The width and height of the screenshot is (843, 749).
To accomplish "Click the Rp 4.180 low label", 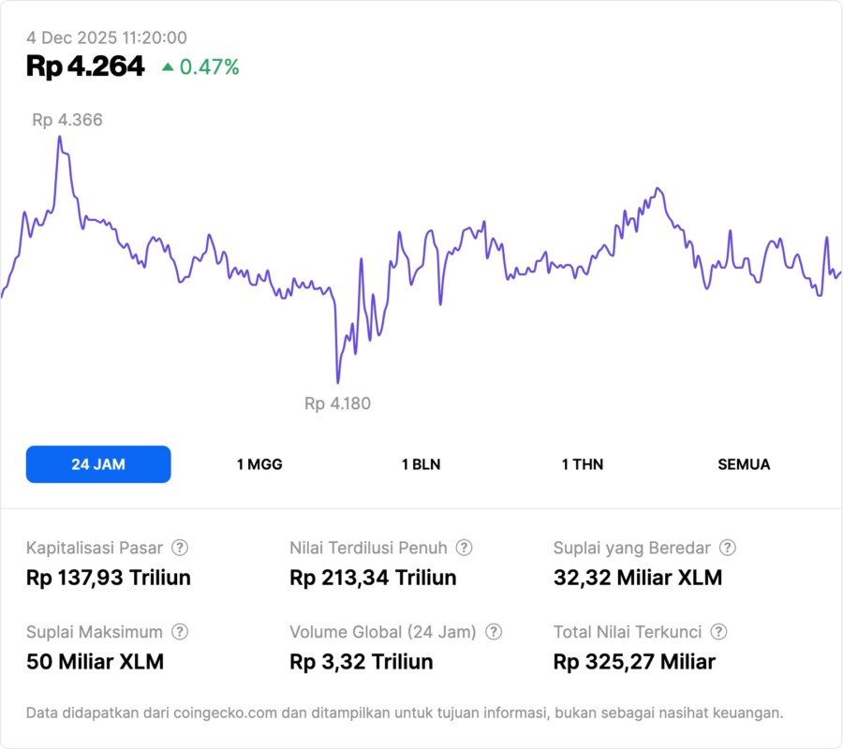I will pos(337,404).
